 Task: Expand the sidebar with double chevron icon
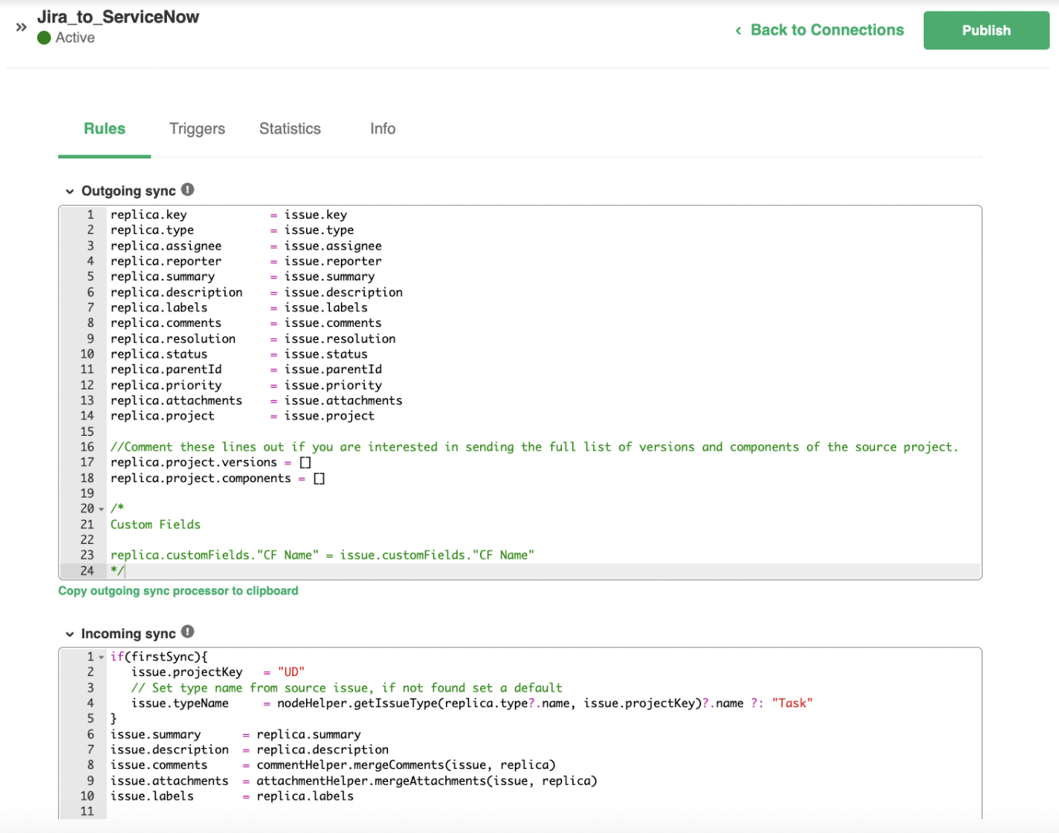pos(21,27)
